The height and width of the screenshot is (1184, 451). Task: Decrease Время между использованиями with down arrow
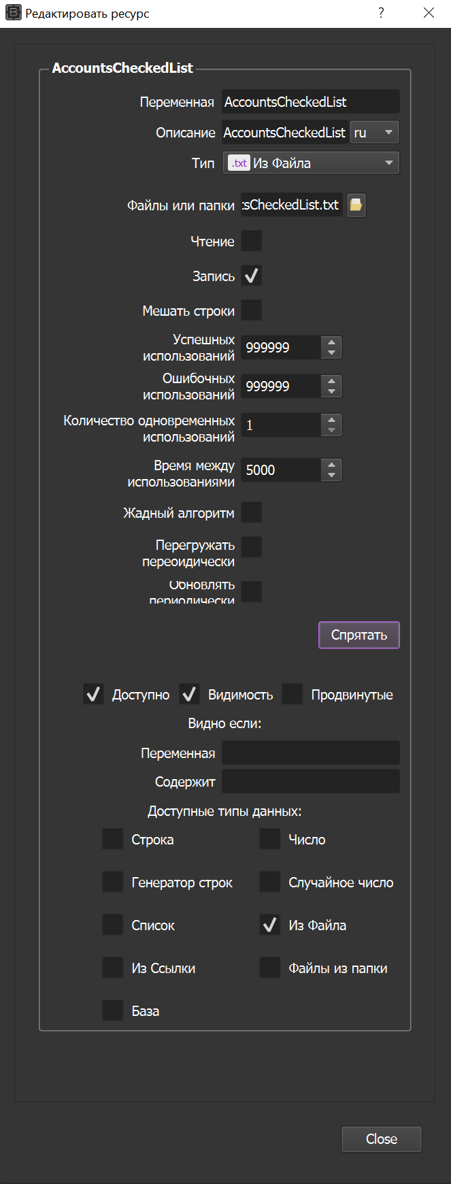pyautogui.click(x=331, y=474)
